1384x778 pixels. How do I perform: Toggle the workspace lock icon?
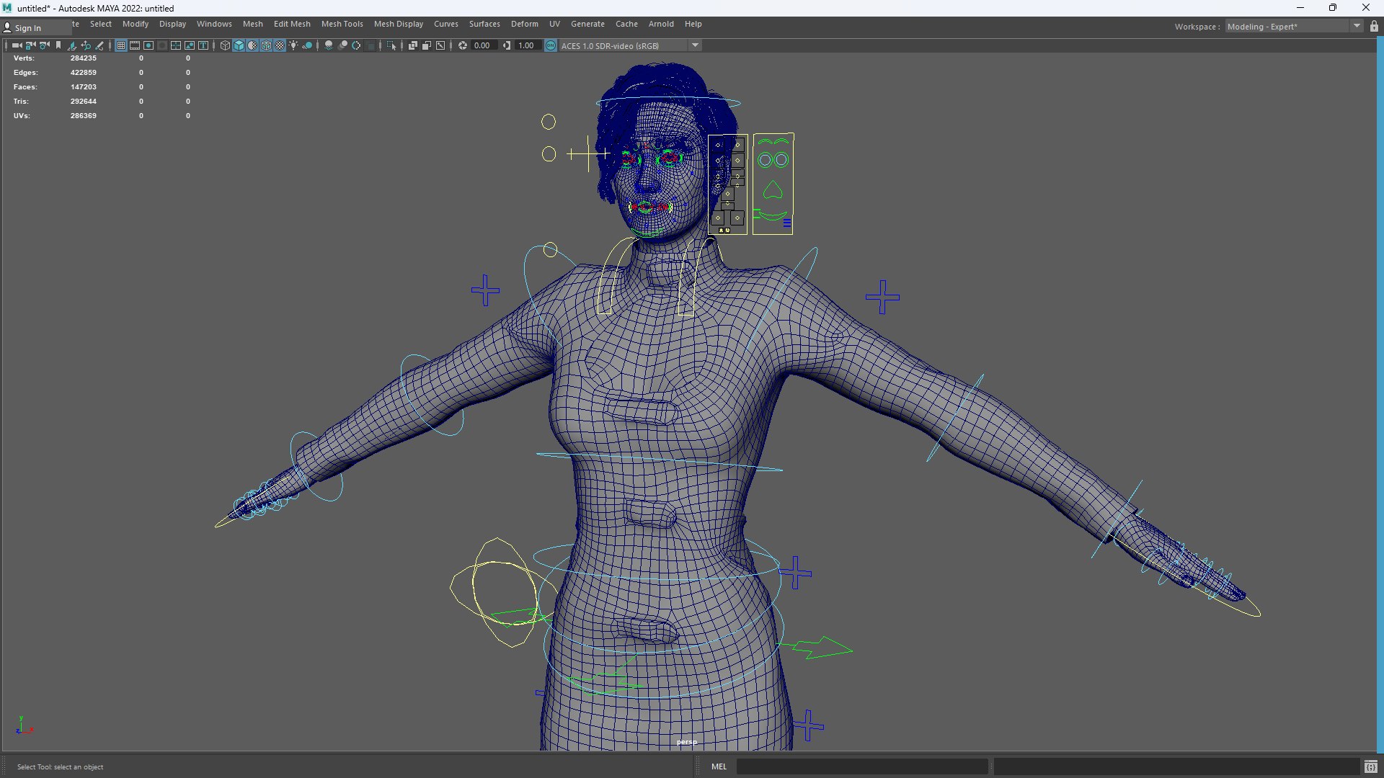point(1374,27)
